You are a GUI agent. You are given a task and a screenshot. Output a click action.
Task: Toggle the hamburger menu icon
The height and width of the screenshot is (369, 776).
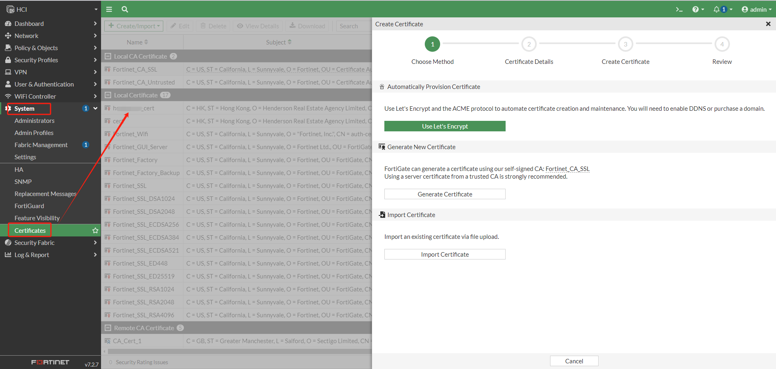click(x=109, y=9)
